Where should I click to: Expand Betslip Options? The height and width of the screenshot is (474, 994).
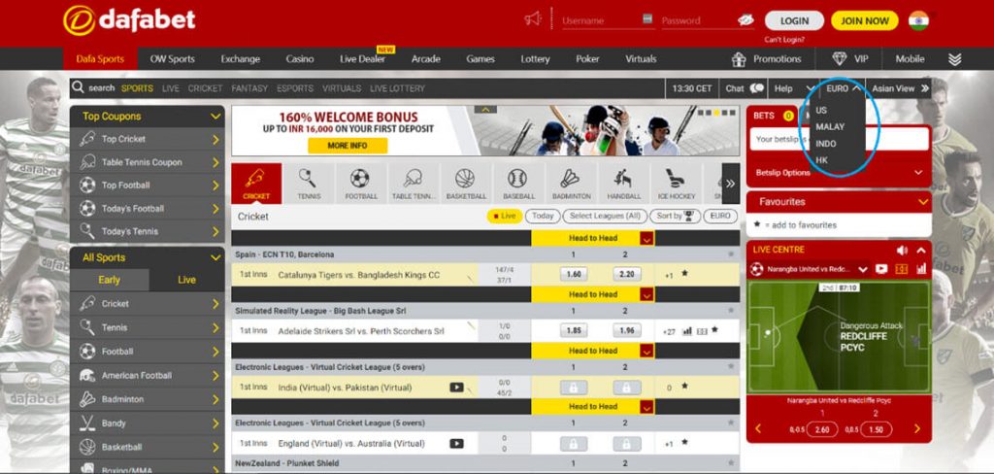coord(918,173)
